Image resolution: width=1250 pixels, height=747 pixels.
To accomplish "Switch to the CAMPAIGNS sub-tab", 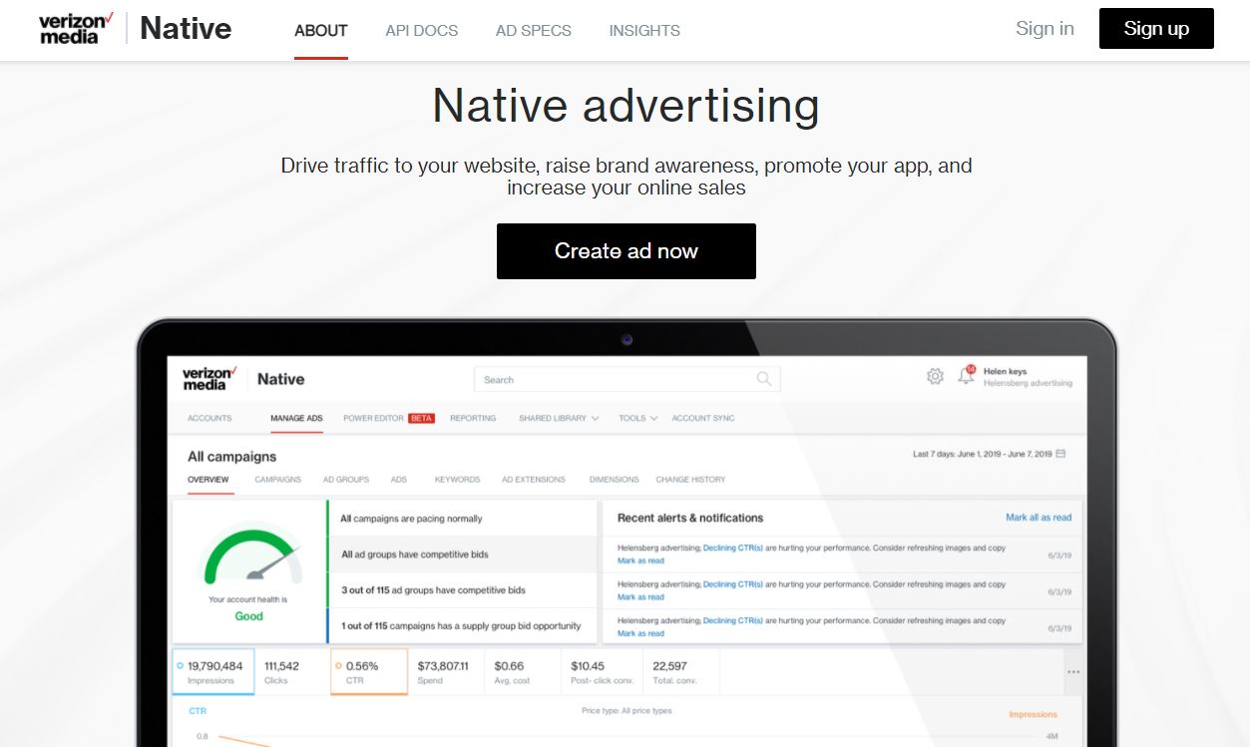I will click(277, 480).
